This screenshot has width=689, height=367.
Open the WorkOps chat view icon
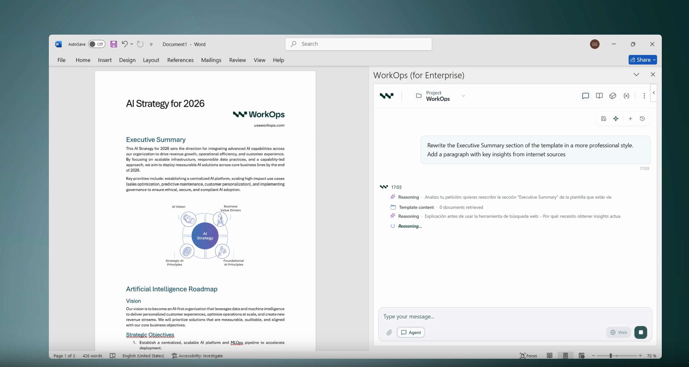coord(585,96)
